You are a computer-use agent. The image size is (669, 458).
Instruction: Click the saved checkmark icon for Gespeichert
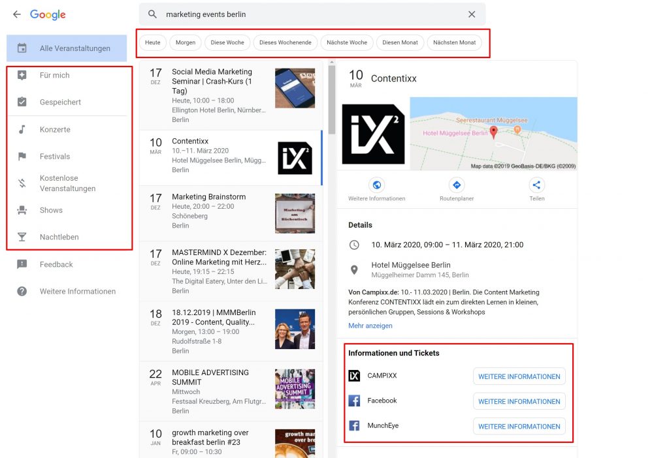[22, 102]
